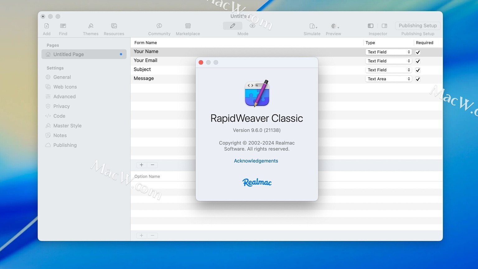
Task: Select the Your Name form row
Action: click(286, 52)
